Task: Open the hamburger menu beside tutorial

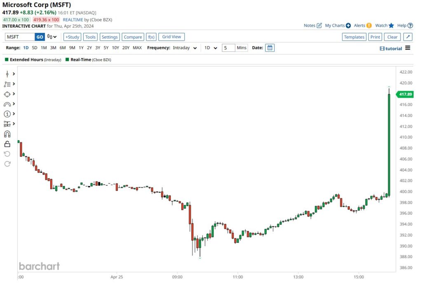Action: [x=408, y=48]
